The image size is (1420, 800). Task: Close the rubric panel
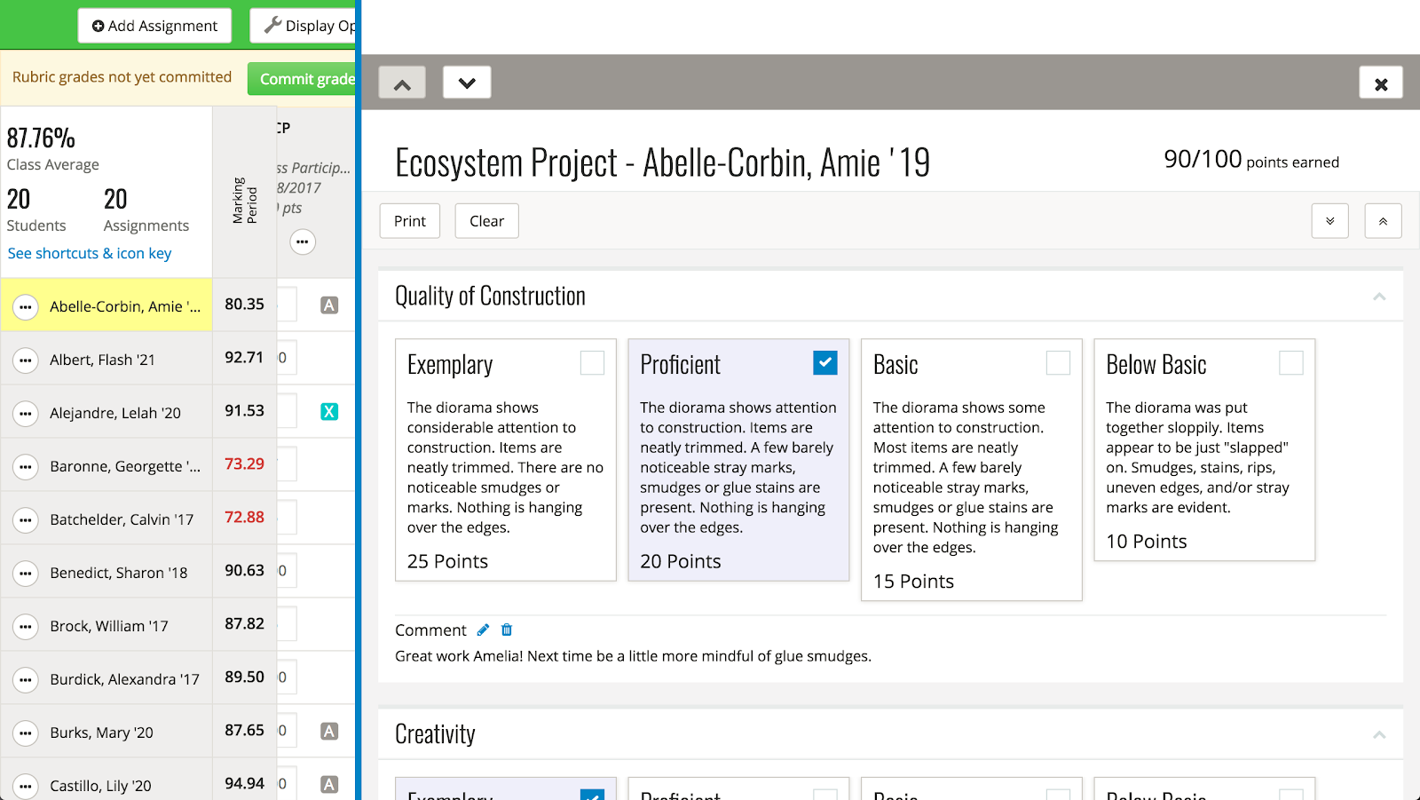pyautogui.click(x=1380, y=83)
